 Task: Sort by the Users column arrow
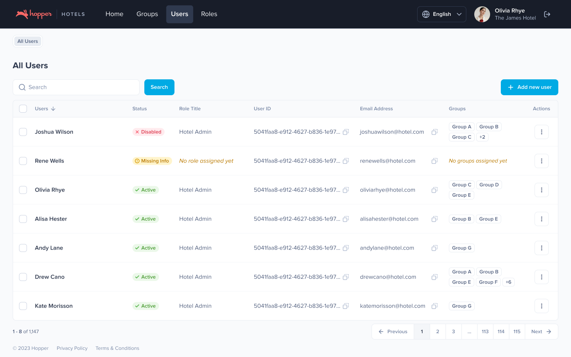pyautogui.click(x=53, y=109)
